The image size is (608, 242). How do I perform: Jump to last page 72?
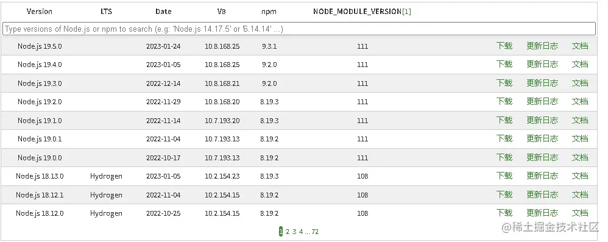[x=315, y=232]
